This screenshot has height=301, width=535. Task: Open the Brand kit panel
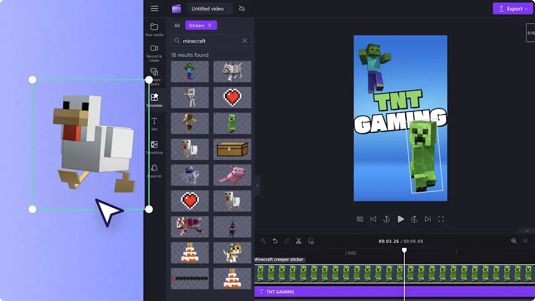tap(154, 171)
